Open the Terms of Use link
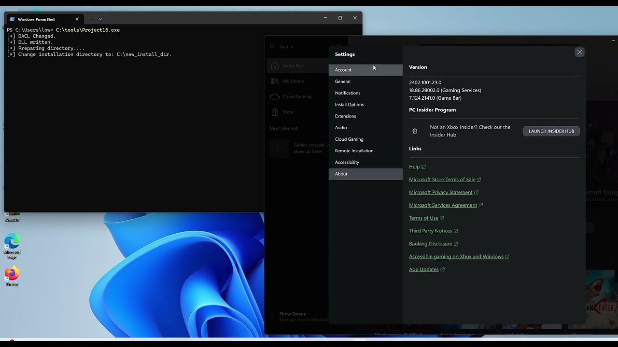Image resolution: width=618 pixels, height=347 pixels. (423, 218)
